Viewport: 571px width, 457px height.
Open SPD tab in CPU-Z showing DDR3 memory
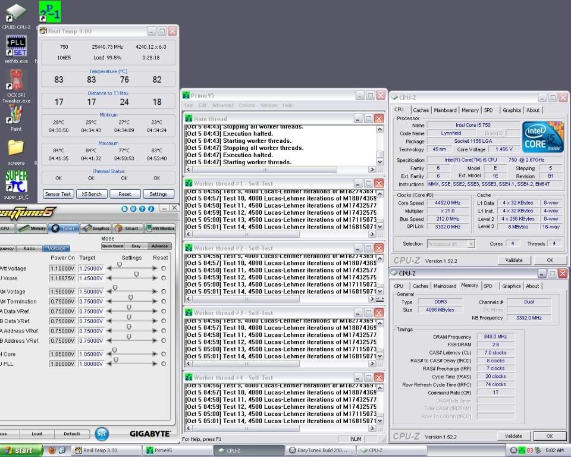click(x=488, y=286)
